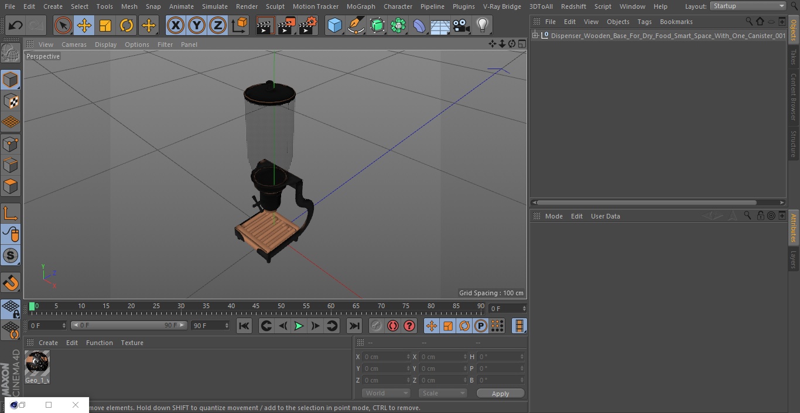Add a Camera object
800x413 pixels.
461,25
